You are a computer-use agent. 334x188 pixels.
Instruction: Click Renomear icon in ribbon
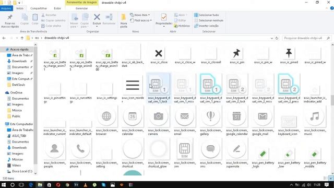109,17
